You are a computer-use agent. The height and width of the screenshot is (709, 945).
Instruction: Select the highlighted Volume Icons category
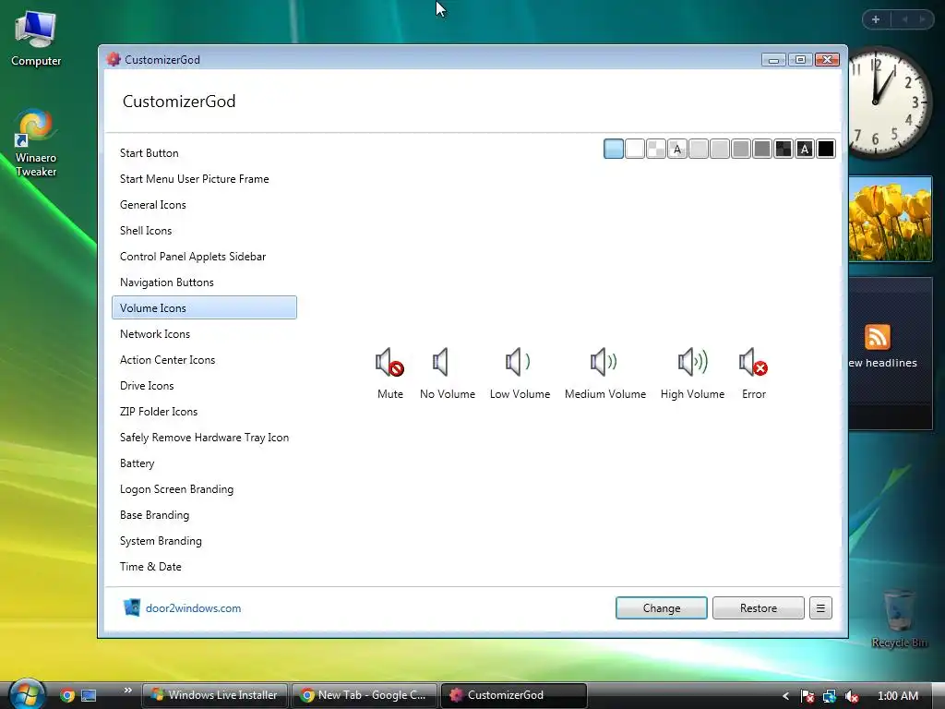(x=204, y=307)
